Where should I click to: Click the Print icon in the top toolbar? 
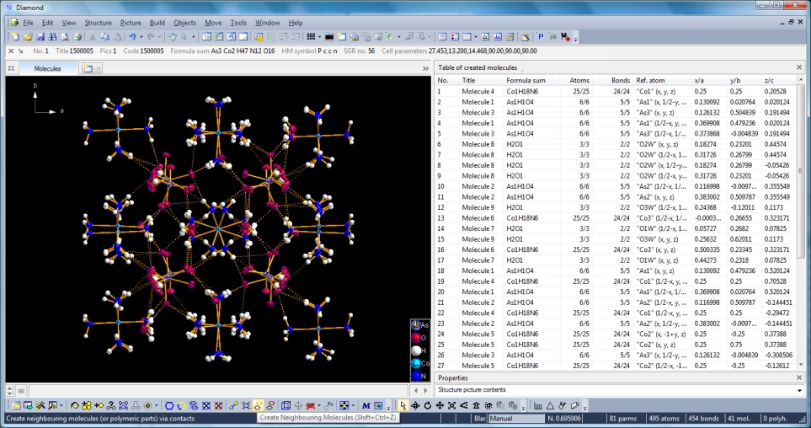(77, 37)
